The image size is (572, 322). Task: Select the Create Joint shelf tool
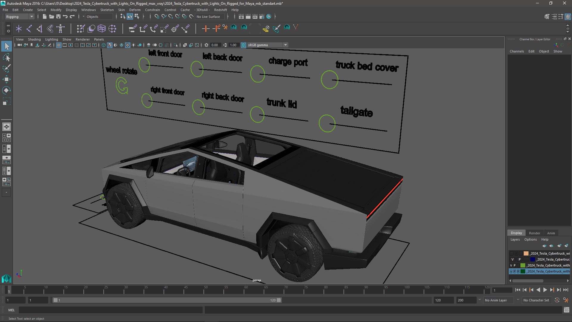29,29
